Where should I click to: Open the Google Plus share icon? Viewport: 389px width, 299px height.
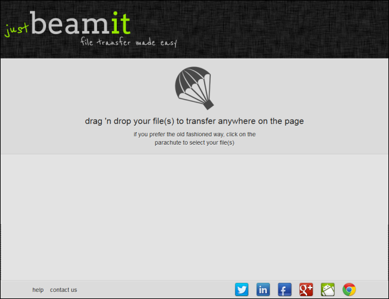[x=306, y=289]
